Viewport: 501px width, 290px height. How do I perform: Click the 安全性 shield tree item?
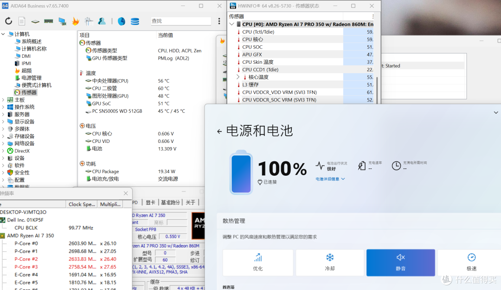(x=22, y=173)
